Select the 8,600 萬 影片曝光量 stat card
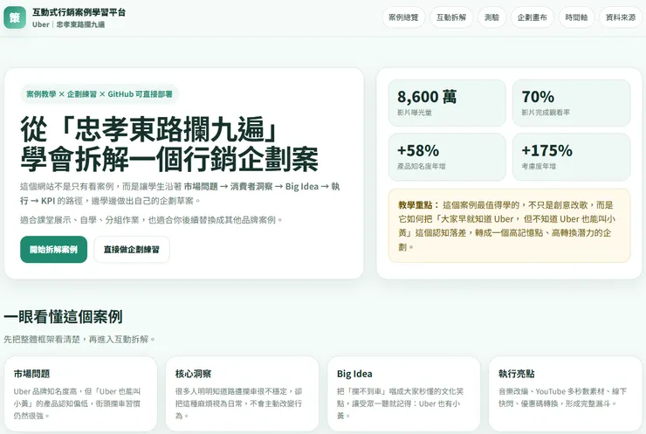646x434 pixels. point(447,103)
